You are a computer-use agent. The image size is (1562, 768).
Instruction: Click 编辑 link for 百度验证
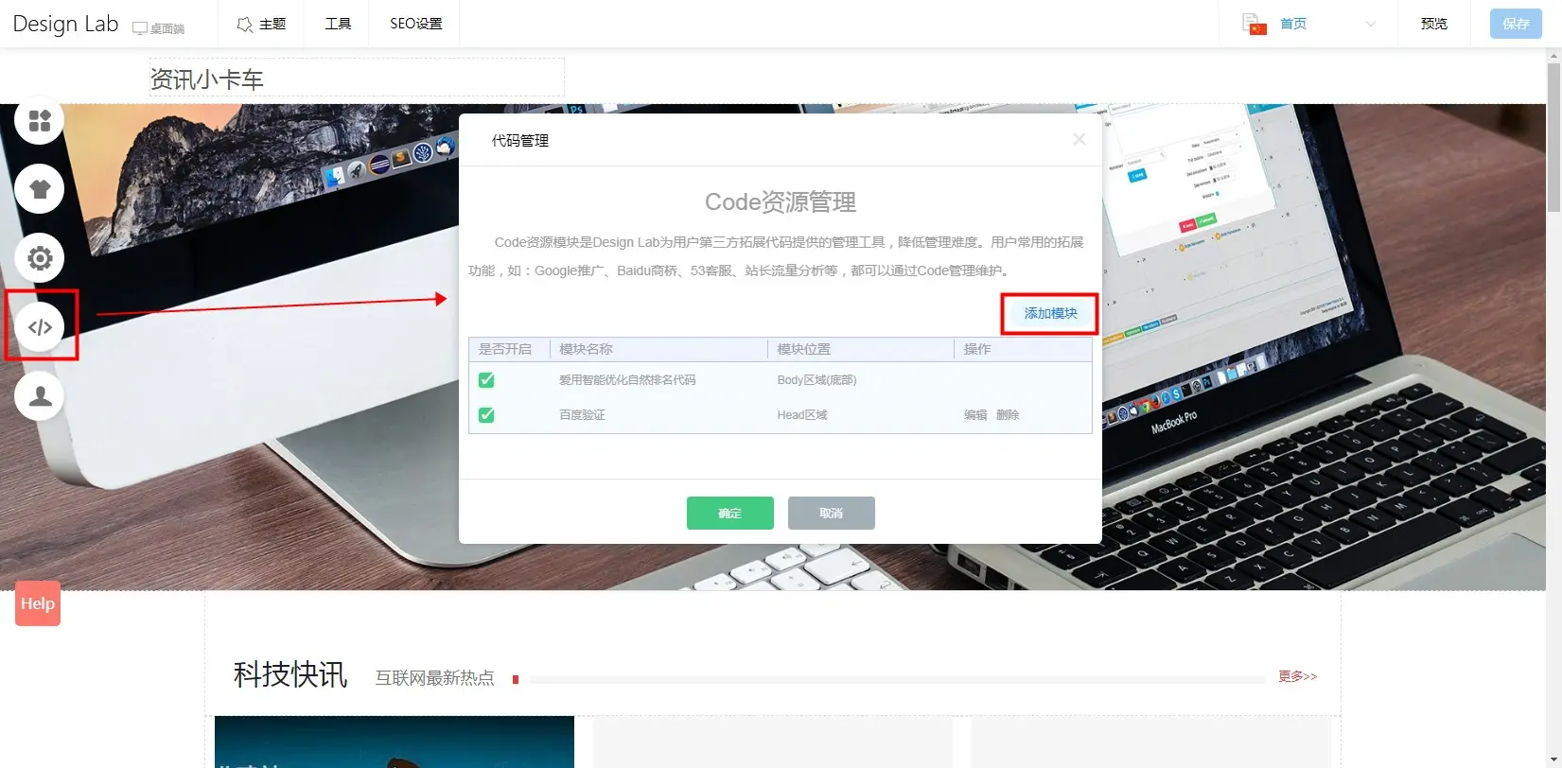tap(974, 415)
